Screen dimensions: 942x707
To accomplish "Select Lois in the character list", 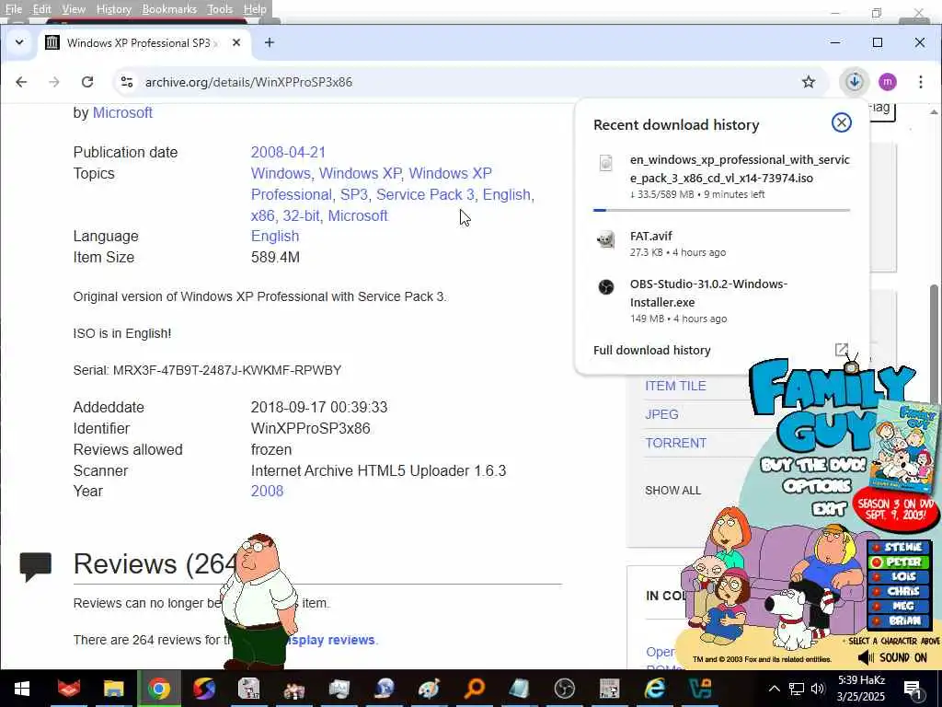I will (x=898, y=576).
